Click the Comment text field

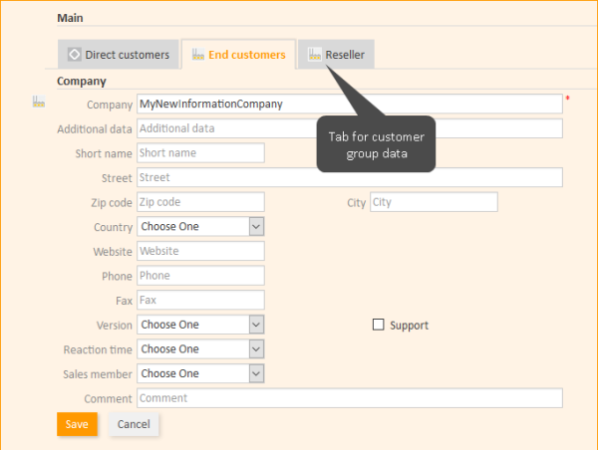click(350, 398)
